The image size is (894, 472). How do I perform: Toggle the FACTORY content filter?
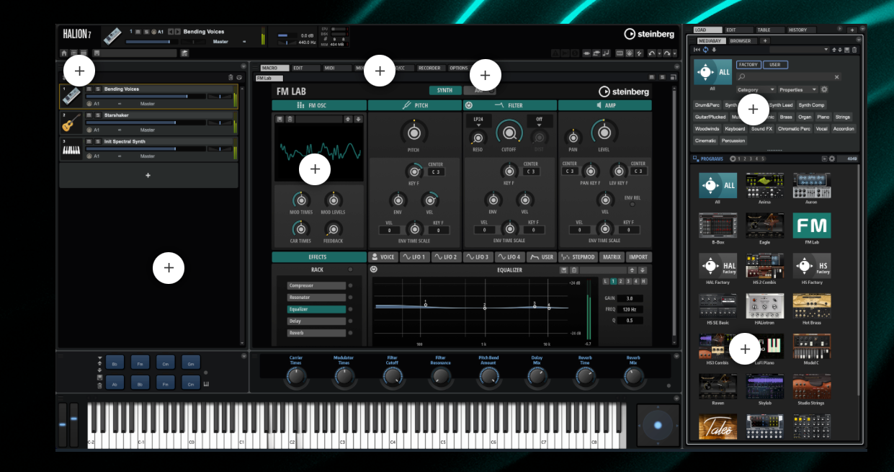[748, 65]
